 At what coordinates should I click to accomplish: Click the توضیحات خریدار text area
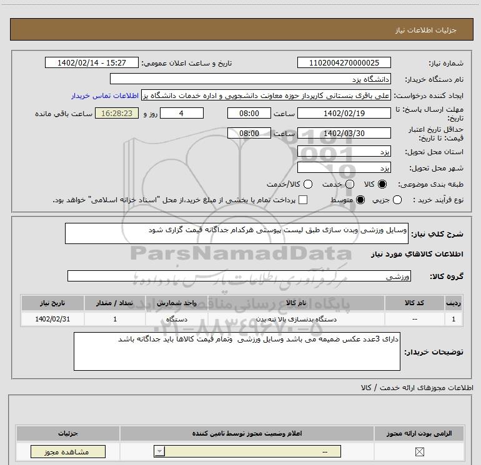tap(237, 351)
